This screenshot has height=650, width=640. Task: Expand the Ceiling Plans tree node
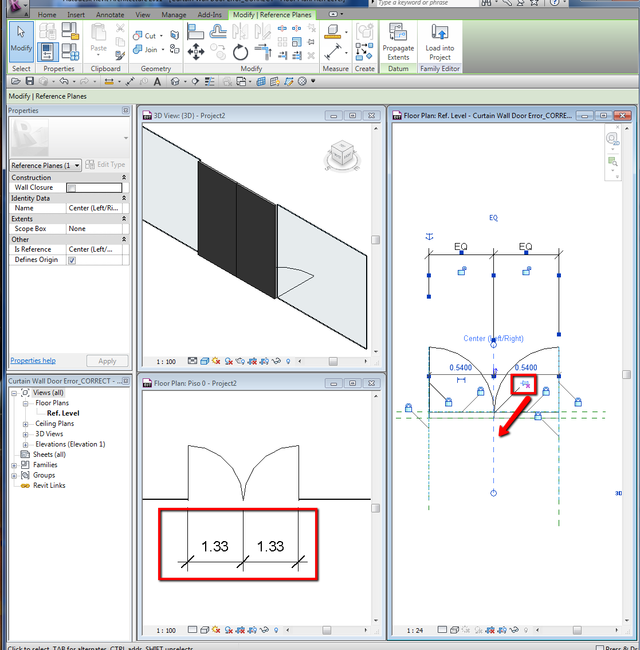(x=25, y=424)
